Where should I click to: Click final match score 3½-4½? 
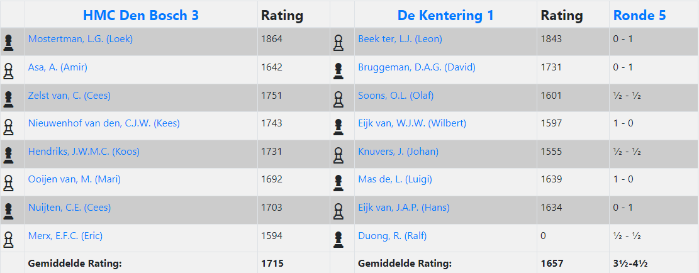[x=630, y=264]
